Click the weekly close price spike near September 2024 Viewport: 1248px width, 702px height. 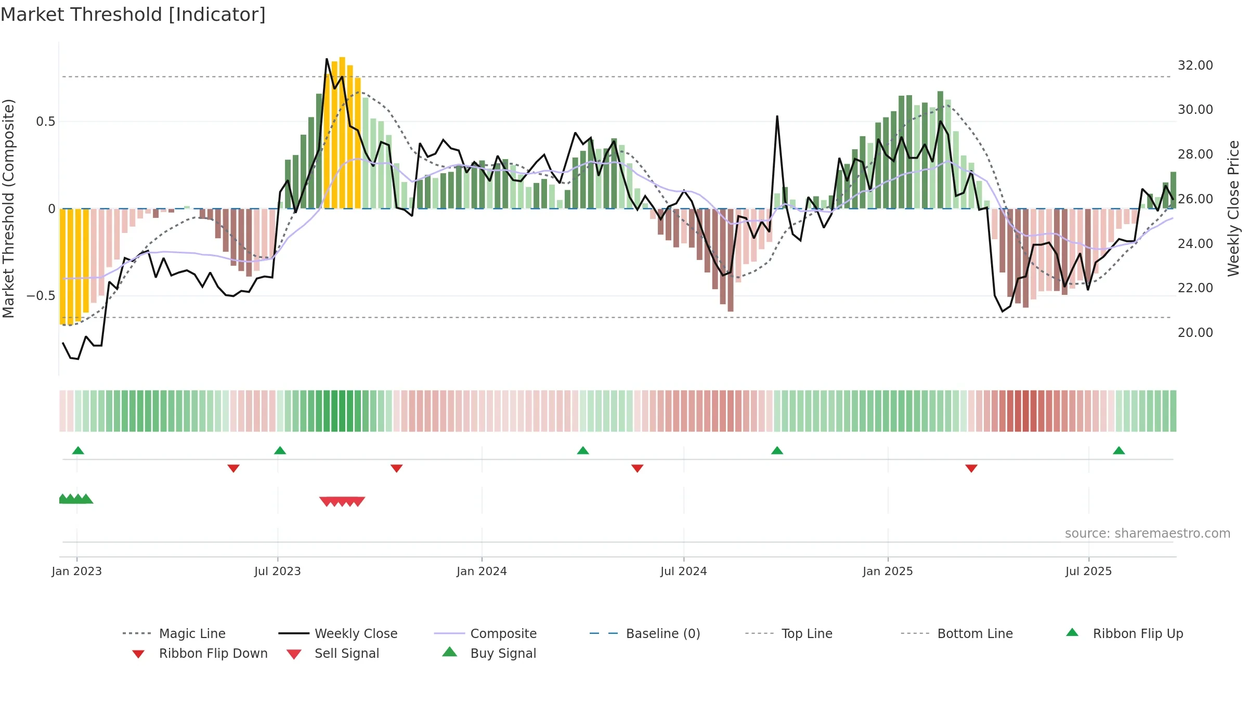[777, 118]
